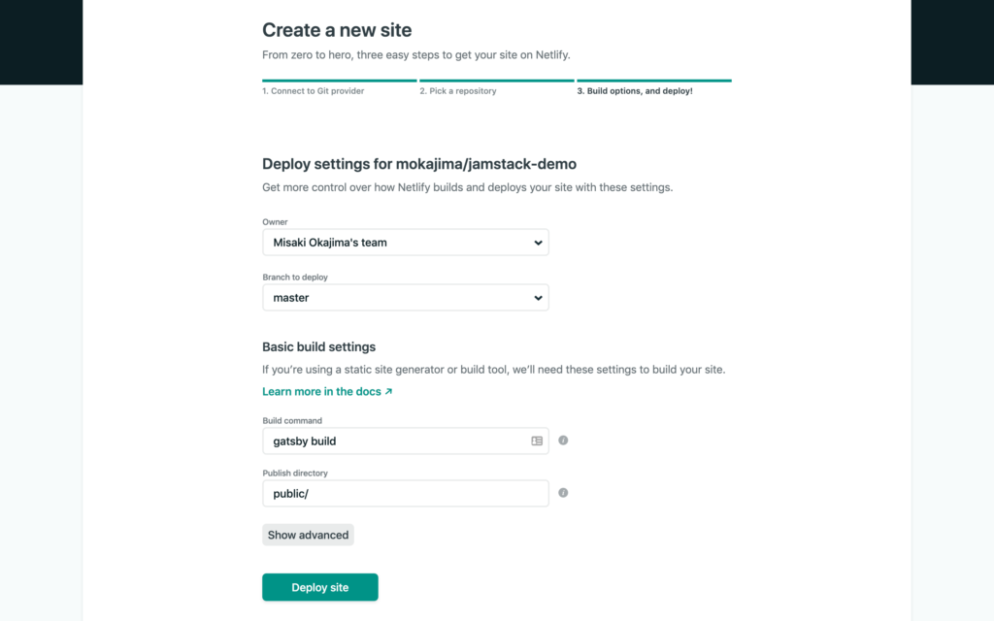Click the info icon beside Build command
The width and height of the screenshot is (994, 621).
563,441
